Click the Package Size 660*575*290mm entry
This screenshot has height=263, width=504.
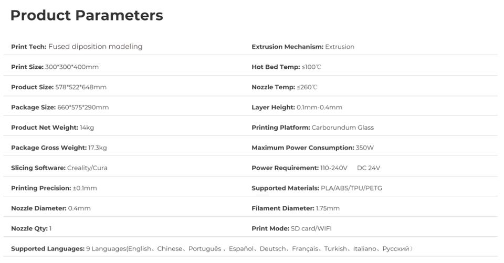[x=60, y=108]
